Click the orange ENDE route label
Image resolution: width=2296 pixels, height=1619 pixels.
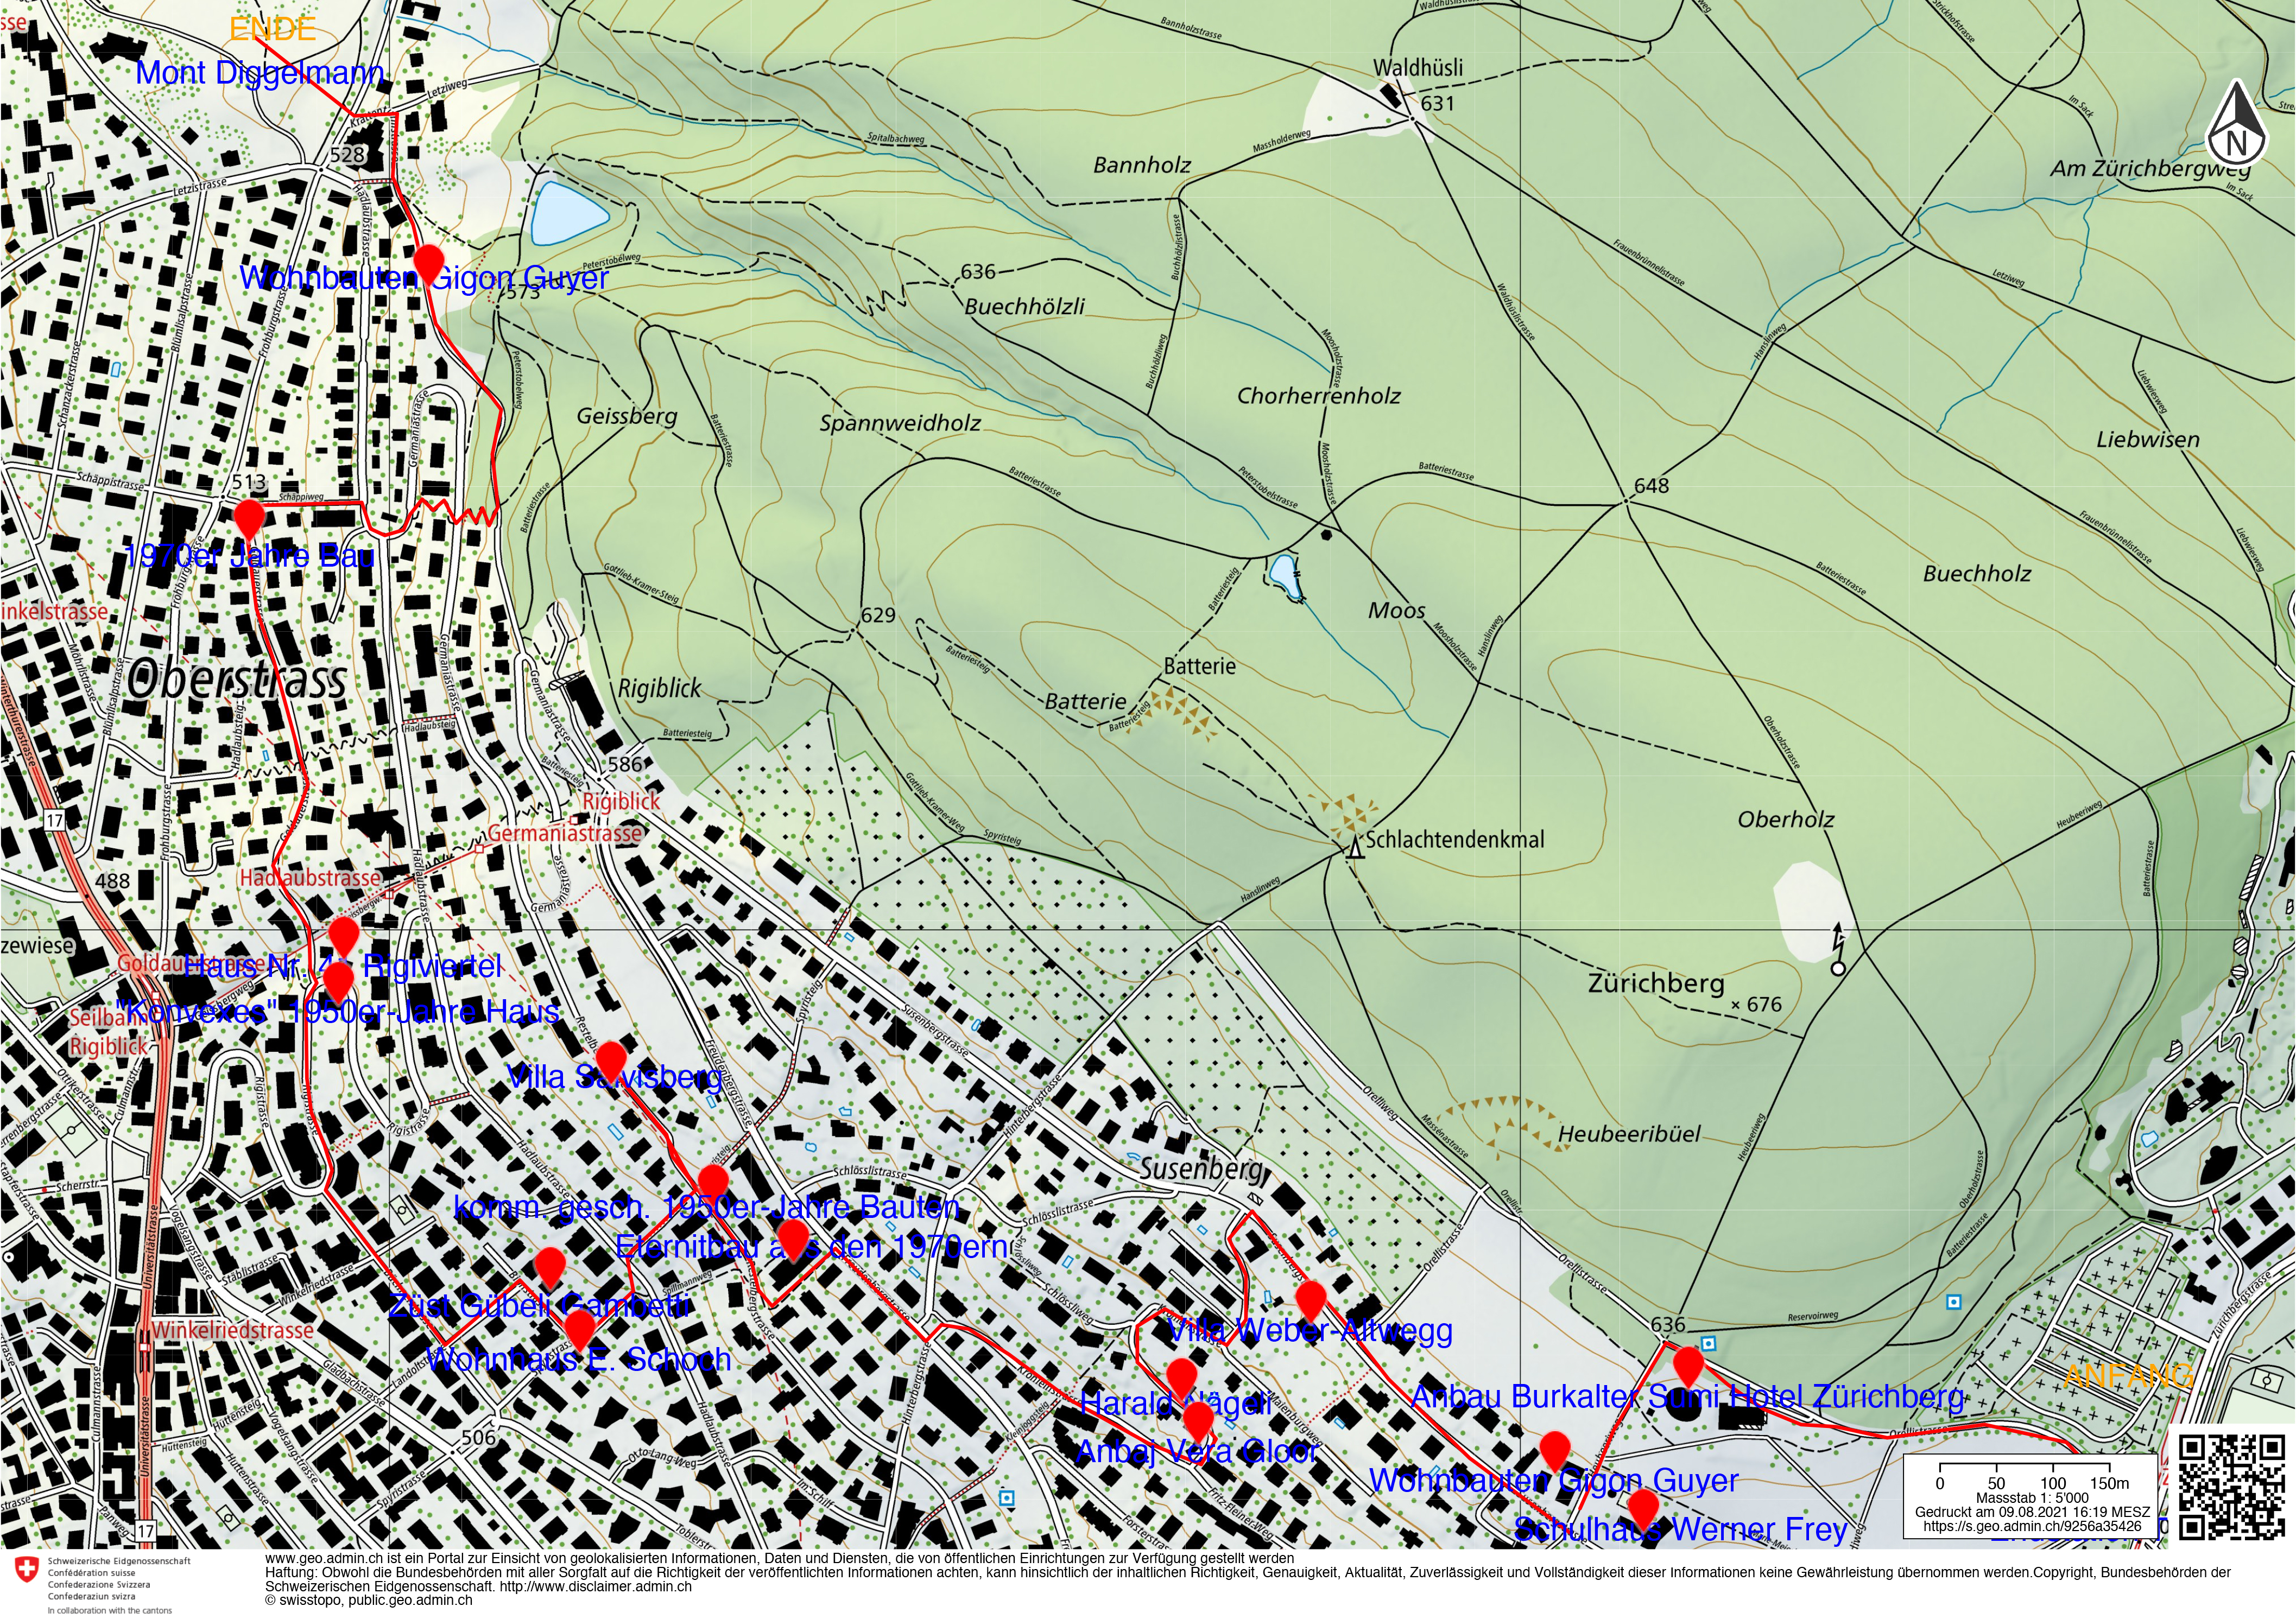[x=272, y=29]
